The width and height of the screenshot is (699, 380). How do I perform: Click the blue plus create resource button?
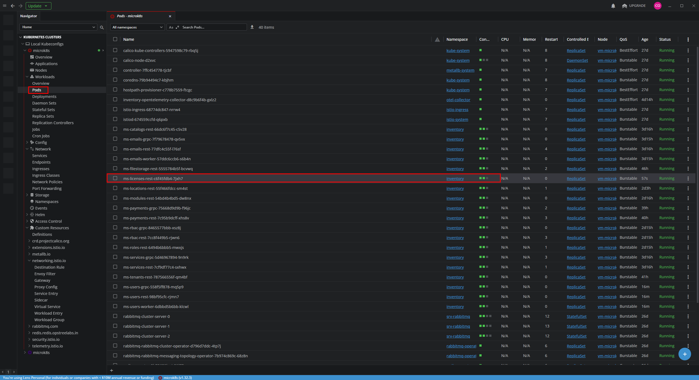click(x=685, y=354)
